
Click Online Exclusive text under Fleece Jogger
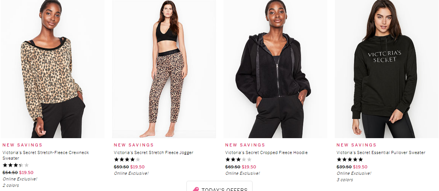point(131,173)
